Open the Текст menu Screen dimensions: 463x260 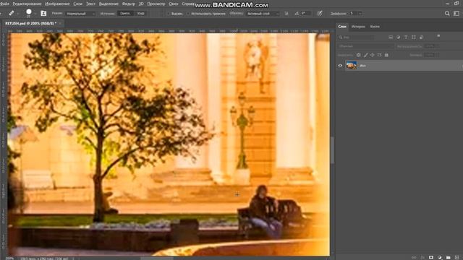[90, 4]
